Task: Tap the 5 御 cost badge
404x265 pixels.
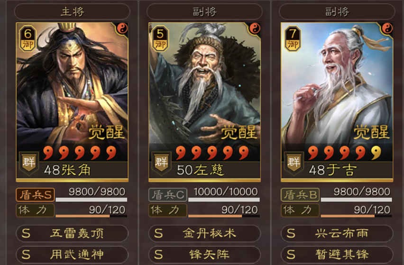Action: coord(160,38)
